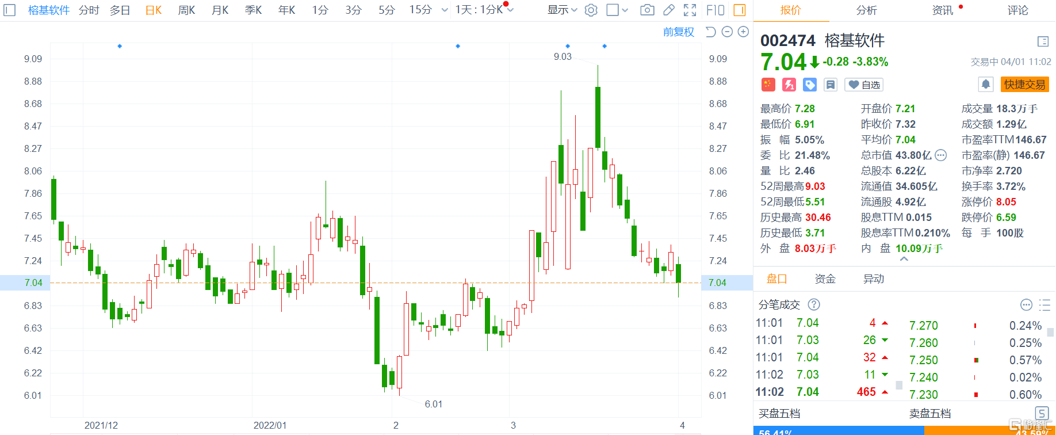The image size is (1056, 435).
Task: Toggle 前复权 price adjustment
Action: 679,32
